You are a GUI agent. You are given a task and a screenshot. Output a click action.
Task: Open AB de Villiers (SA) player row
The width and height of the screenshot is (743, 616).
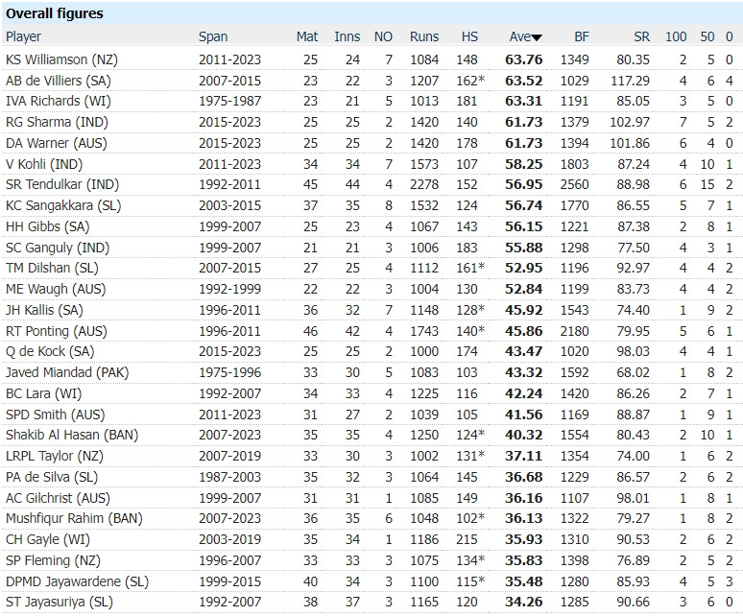(371, 81)
